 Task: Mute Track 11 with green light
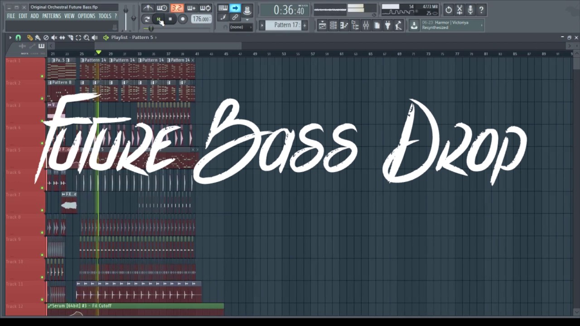click(x=42, y=299)
